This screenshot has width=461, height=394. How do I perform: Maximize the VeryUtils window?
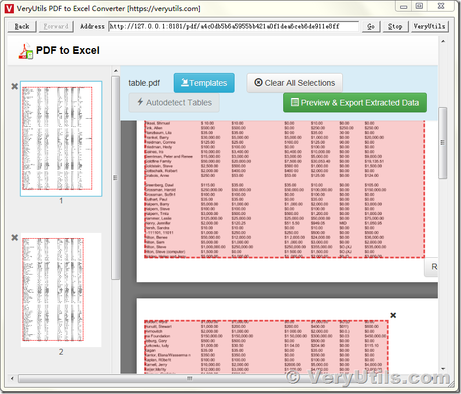[x=419, y=6]
